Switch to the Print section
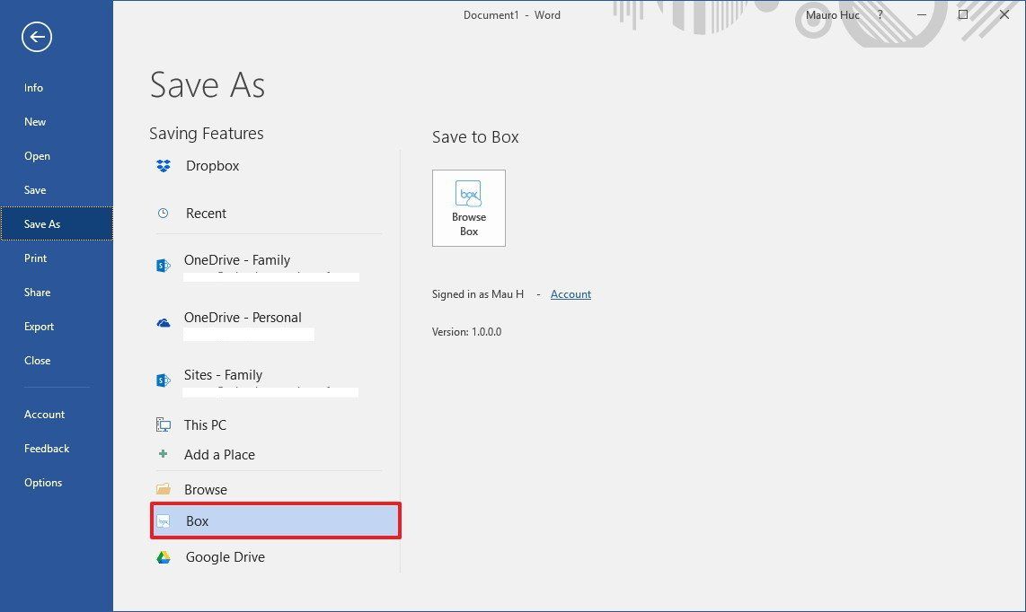1026x612 pixels. click(35, 258)
